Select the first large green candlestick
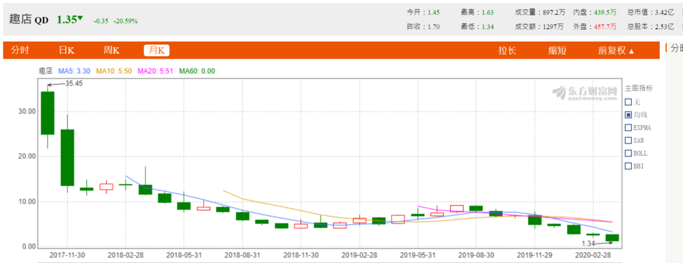Image resolution: width=683 pixels, height=263 pixels. click(x=48, y=113)
